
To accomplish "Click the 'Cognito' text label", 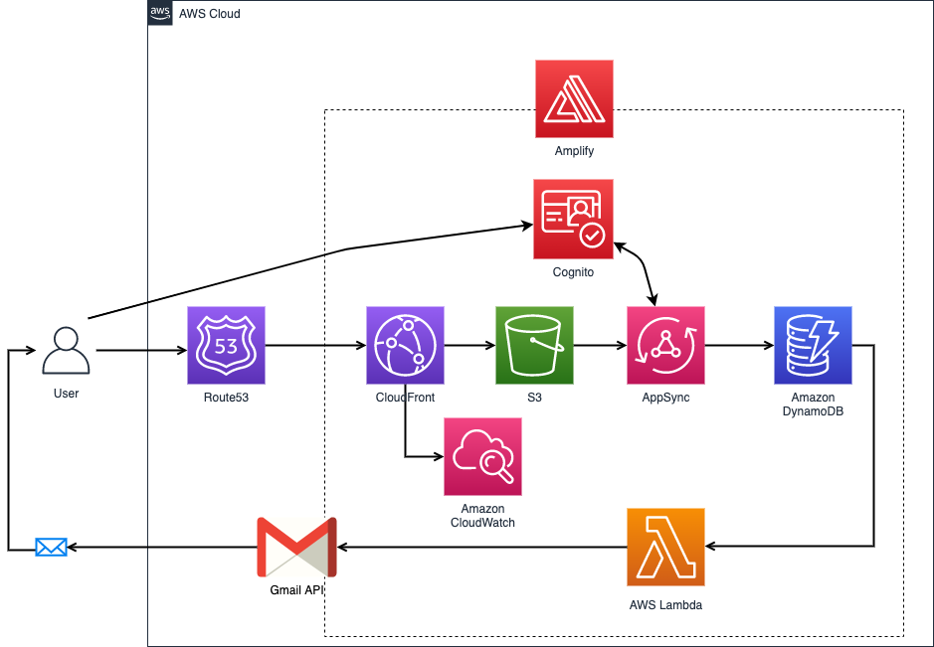I will click(x=573, y=272).
